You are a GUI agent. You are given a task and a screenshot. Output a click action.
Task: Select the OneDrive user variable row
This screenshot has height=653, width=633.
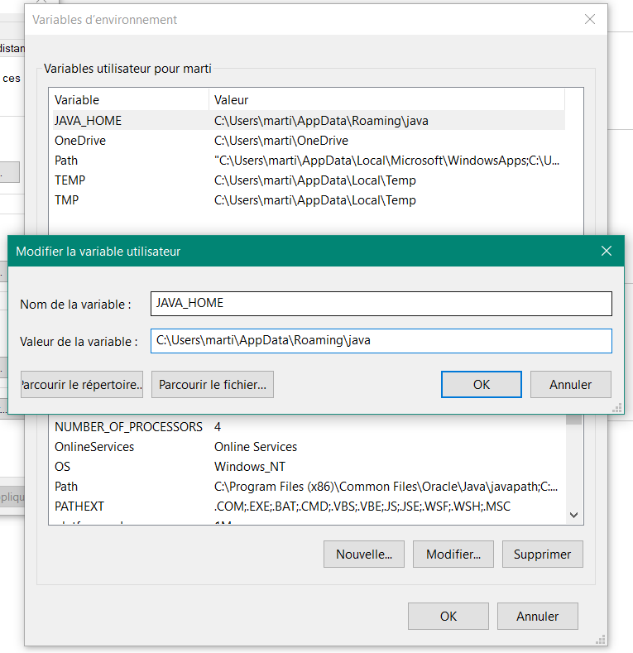pos(80,141)
